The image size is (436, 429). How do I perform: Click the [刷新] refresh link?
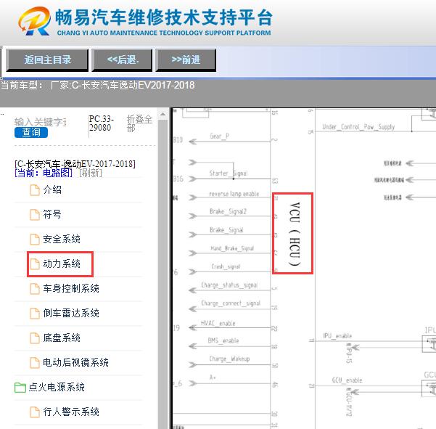pos(91,173)
